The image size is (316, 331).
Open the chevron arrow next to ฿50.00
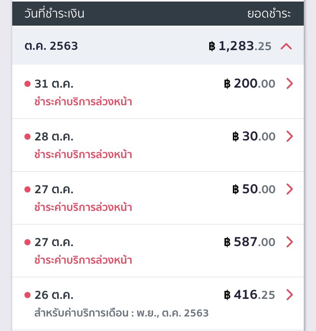pyautogui.click(x=290, y=189)
